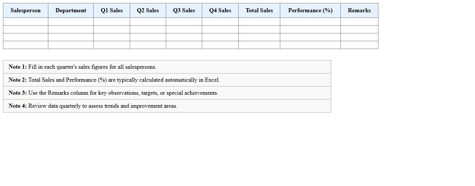The image size is (475, 186).
Task: Click the Salesperson column header
Action: 26,10
